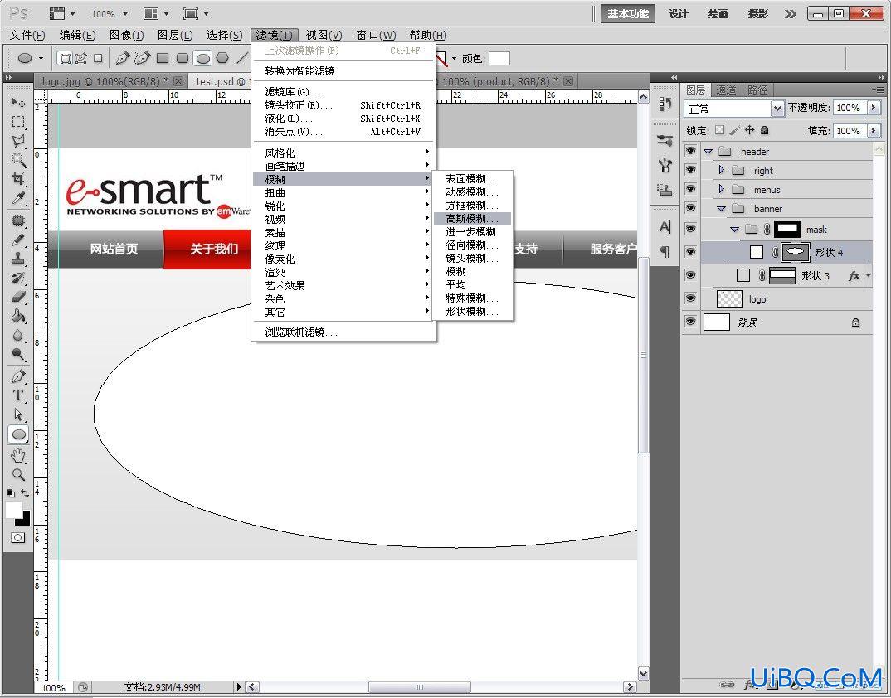Click the 设计 workspace button
This screenshot has height=698, width=891.
click(x=679, y=13)
